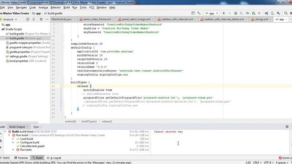The height and width of the screenshot is (164, 292).
Task: Open the Build panel settings gear
Action: (287, 127)
